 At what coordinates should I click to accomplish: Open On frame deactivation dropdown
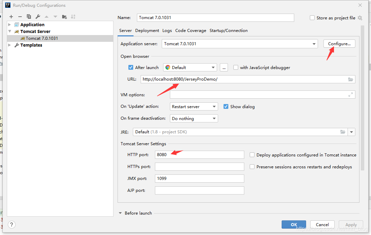[194, 118]
